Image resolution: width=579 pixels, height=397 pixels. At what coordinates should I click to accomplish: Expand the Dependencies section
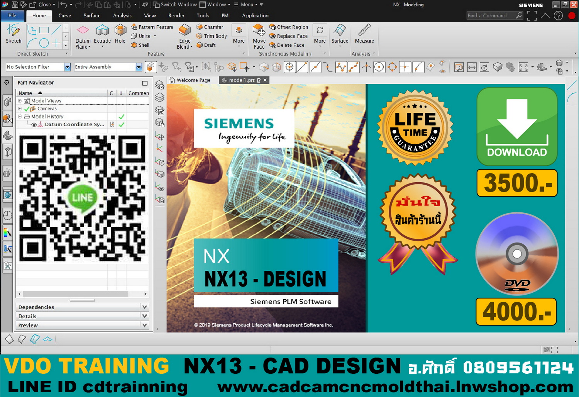[x=144, y=307]
